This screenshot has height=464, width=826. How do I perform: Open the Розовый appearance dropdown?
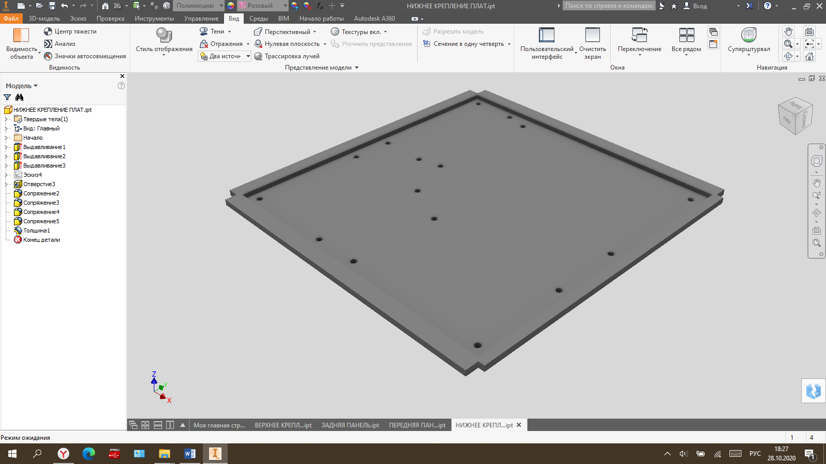click(263, 6)
